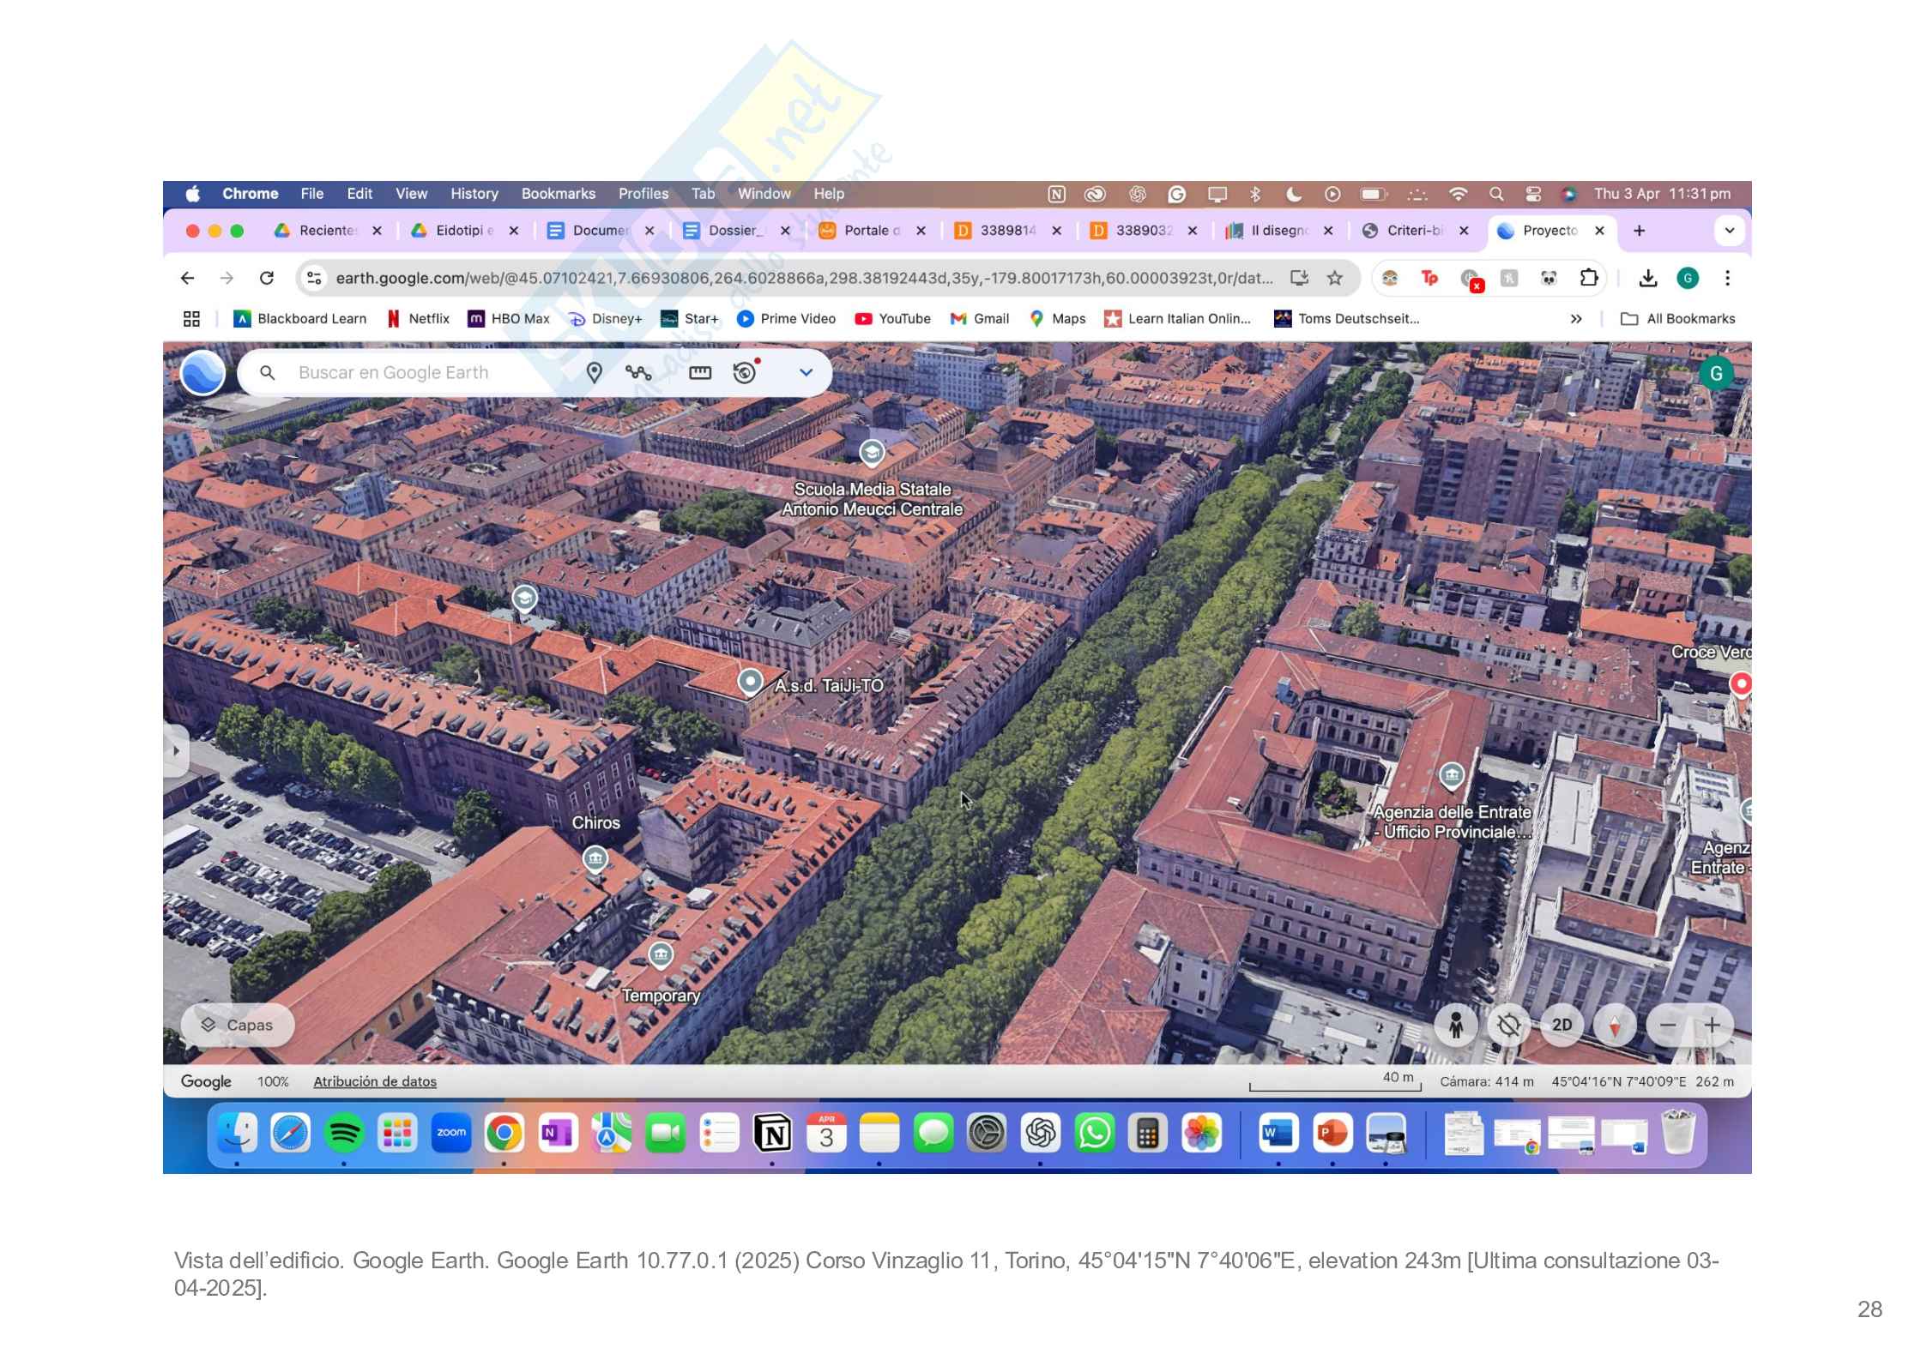Toggle the 2D view mode button
Image resolution: width=1915 pixels, height=1354 pixels.
coord(1562,1025)
